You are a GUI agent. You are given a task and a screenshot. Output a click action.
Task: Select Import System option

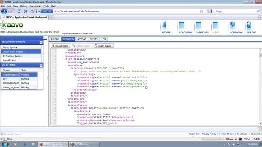pyautogui.click(x=21, y=60)
